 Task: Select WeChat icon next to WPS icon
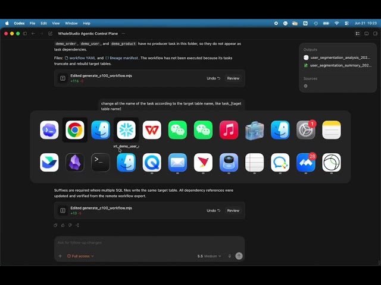(177, 130)
